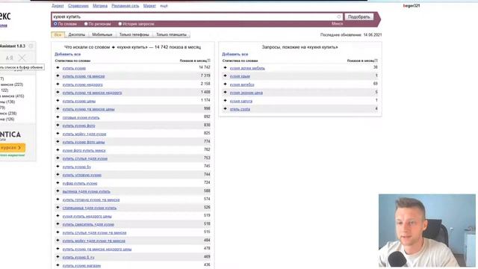Open the 'Метрика' top navigation link
This screenshot has height=269, width=478.
coord(100,6)
